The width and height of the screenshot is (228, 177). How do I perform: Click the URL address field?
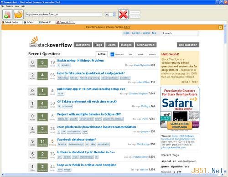(x=63, y=15)
